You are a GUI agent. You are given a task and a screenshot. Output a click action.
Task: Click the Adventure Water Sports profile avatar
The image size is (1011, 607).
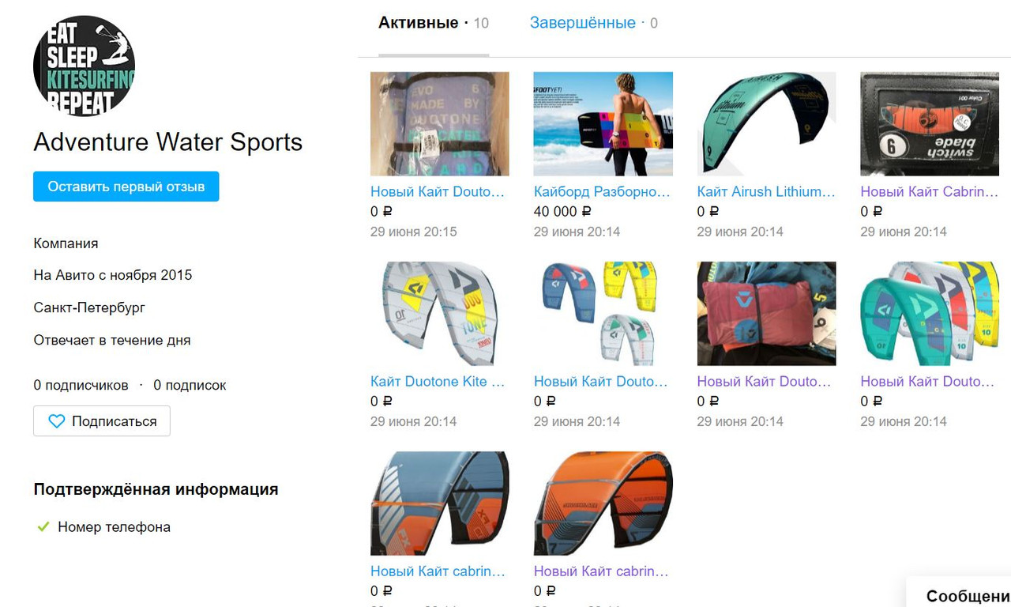[x=84, y=66]
